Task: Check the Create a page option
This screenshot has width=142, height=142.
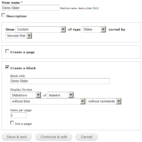Action: tap(7, 51)
